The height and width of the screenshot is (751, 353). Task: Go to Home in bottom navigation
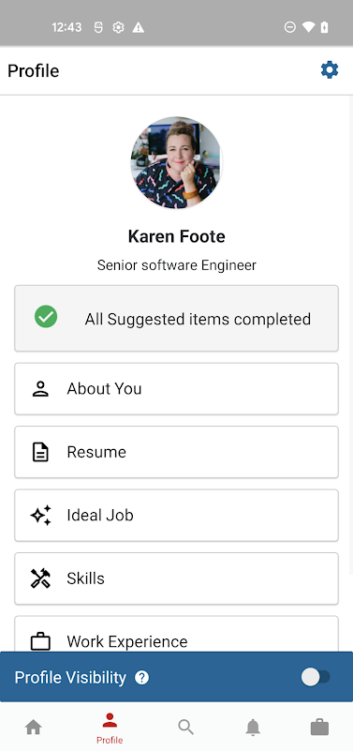pos(33,727)
